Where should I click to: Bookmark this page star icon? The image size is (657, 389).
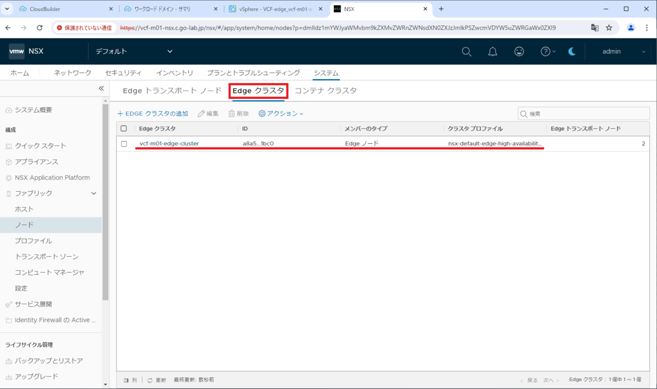click(609, 27)
